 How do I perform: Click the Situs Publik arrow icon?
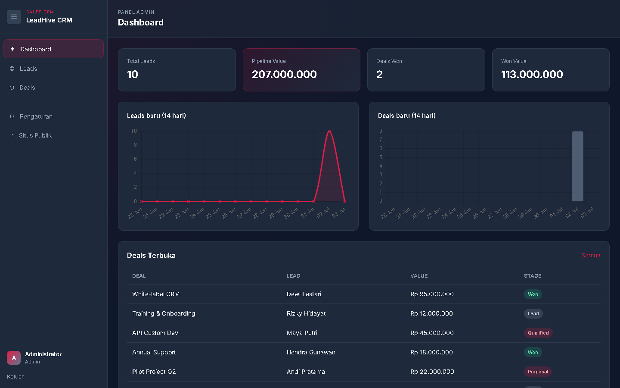point(12,135)
